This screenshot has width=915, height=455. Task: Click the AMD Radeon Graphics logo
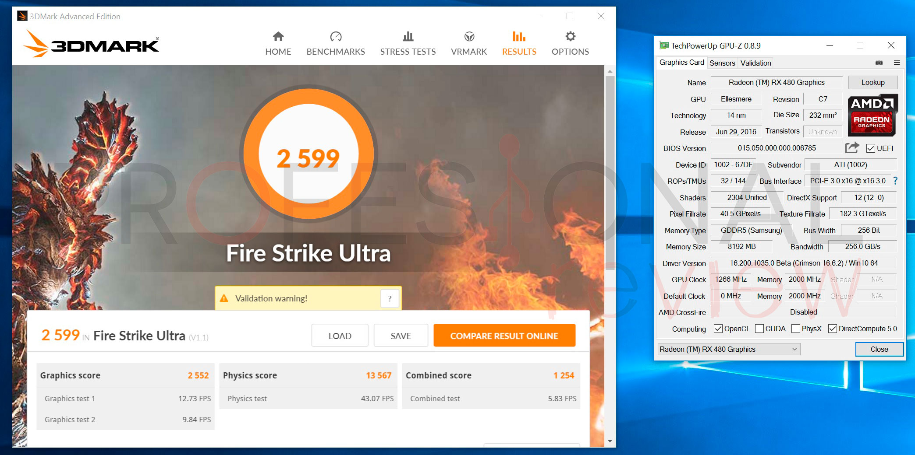[873, 115]
